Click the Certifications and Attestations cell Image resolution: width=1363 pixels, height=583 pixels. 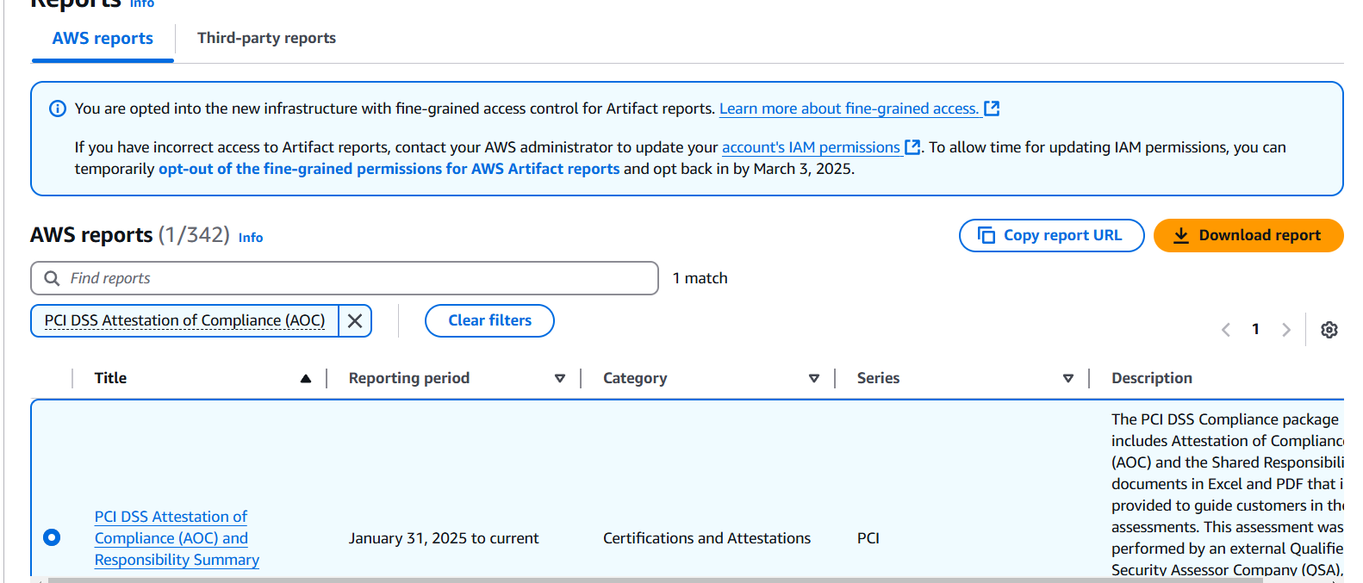point(706,538)
